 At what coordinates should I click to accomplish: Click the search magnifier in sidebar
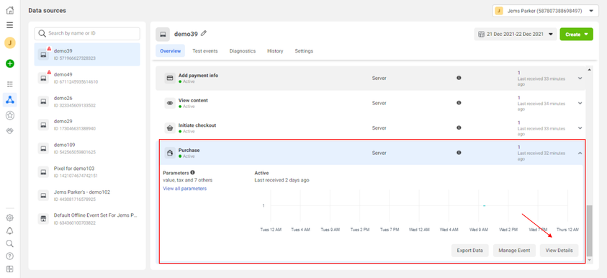[x=10, y=243]
